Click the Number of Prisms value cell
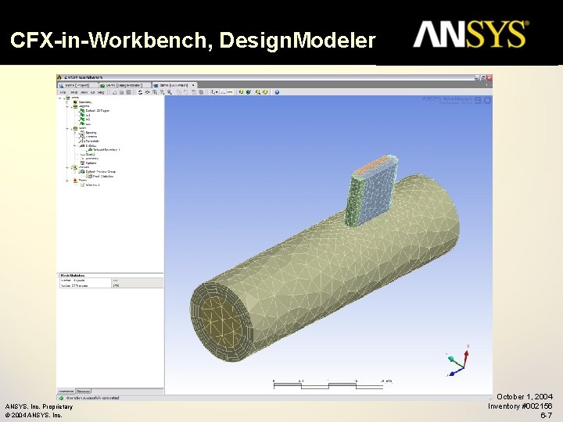Viewport: 563px width, 422px height. [x=138, y=285]
